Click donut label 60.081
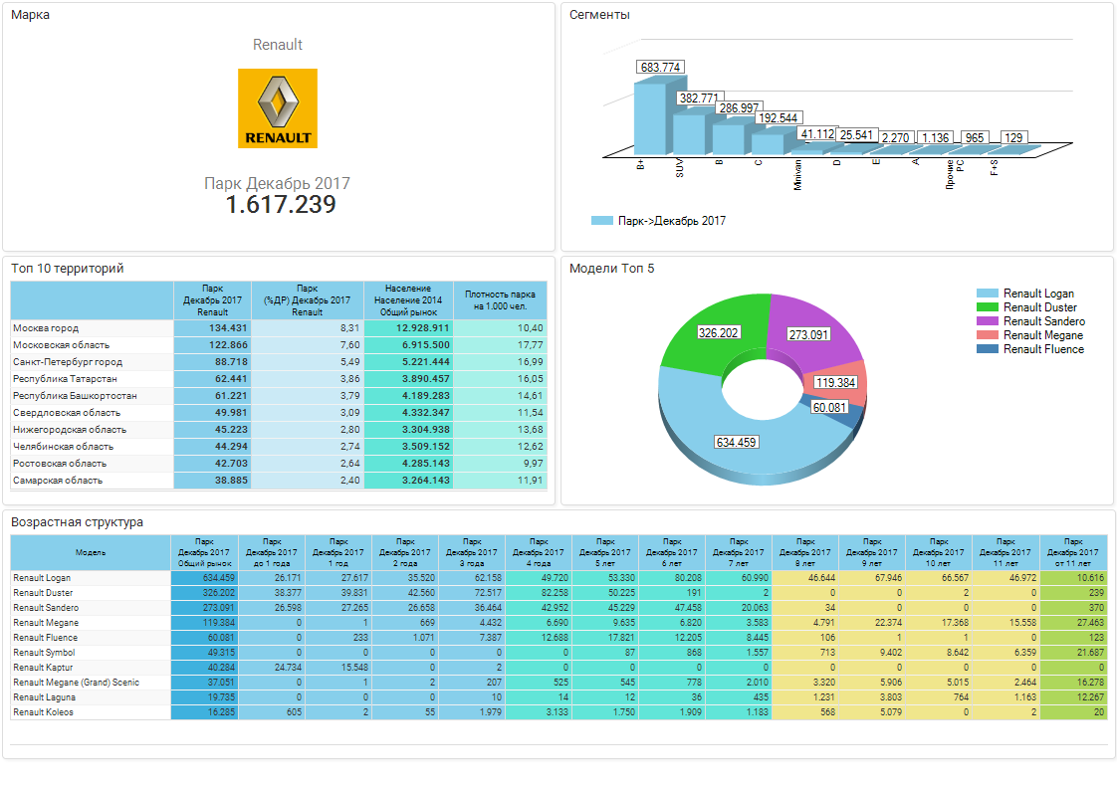This screenshot has height=789, width=1117. coord(829,407)
